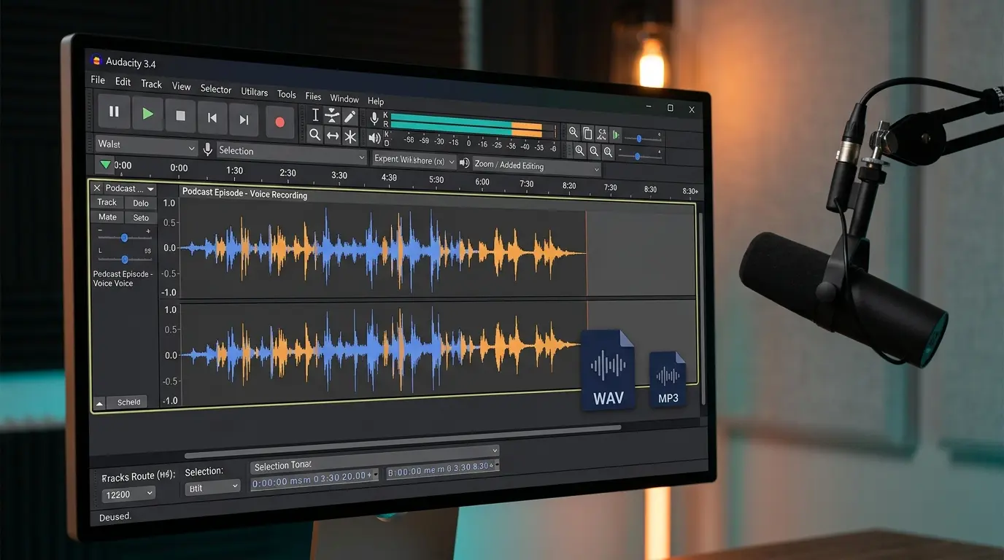
Task: Expand the Zoom / Added Editing dropdown
Action: point(537,167)
